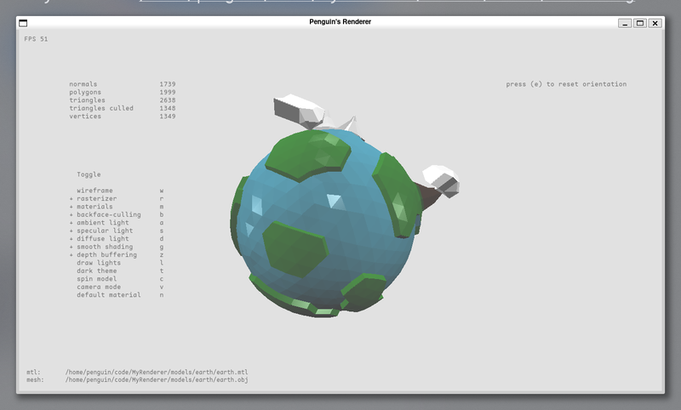681x410 pixels.
Task: Click the triangles culled label
Action: (101, 109)
